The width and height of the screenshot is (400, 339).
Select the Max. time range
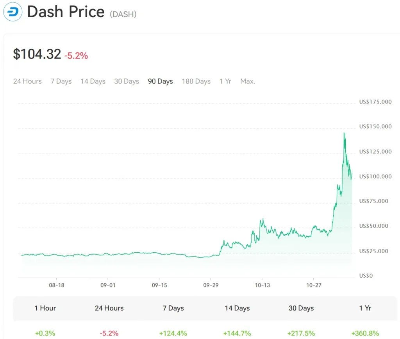coord(248,81)
